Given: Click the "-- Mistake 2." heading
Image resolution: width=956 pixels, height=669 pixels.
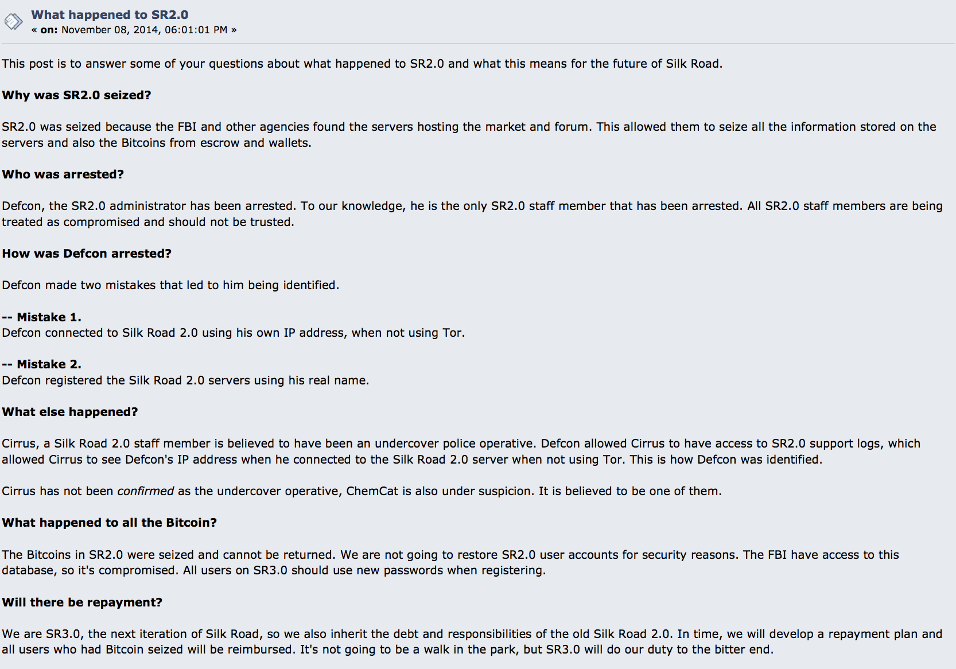Looking at the screenshot, I should point(41,364).
